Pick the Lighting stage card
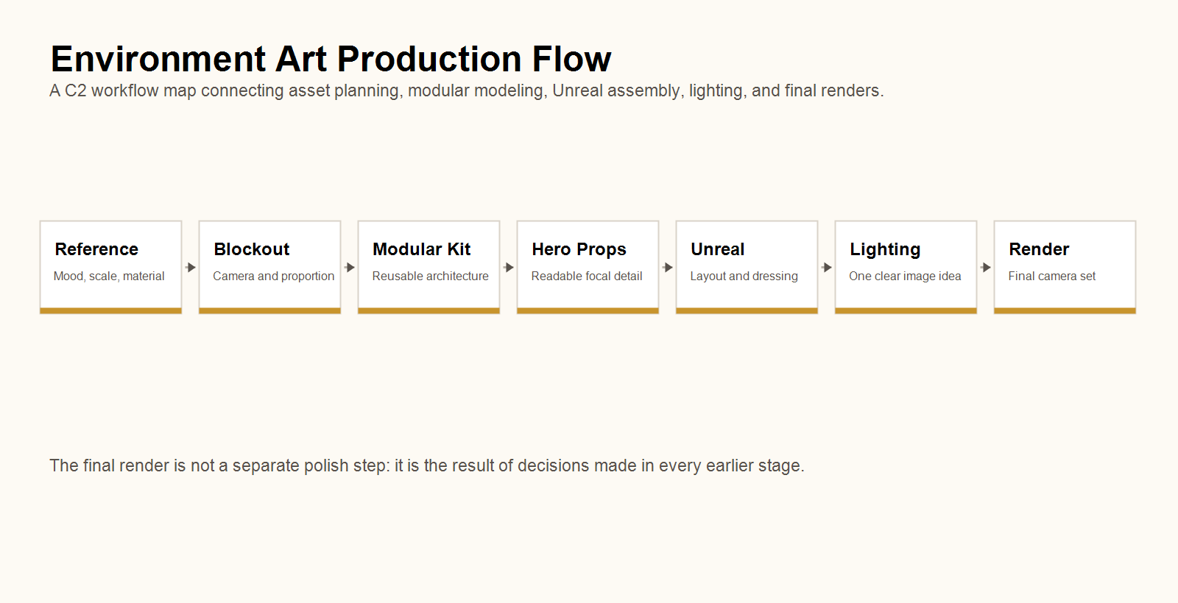This screenshot has height=603, width=1178. (906, 267)
